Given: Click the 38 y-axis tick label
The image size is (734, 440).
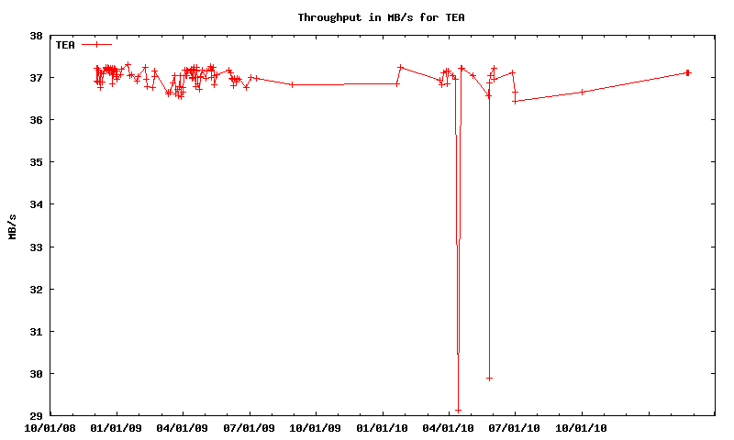Looking at the screenshot, I should pos(37,36).
